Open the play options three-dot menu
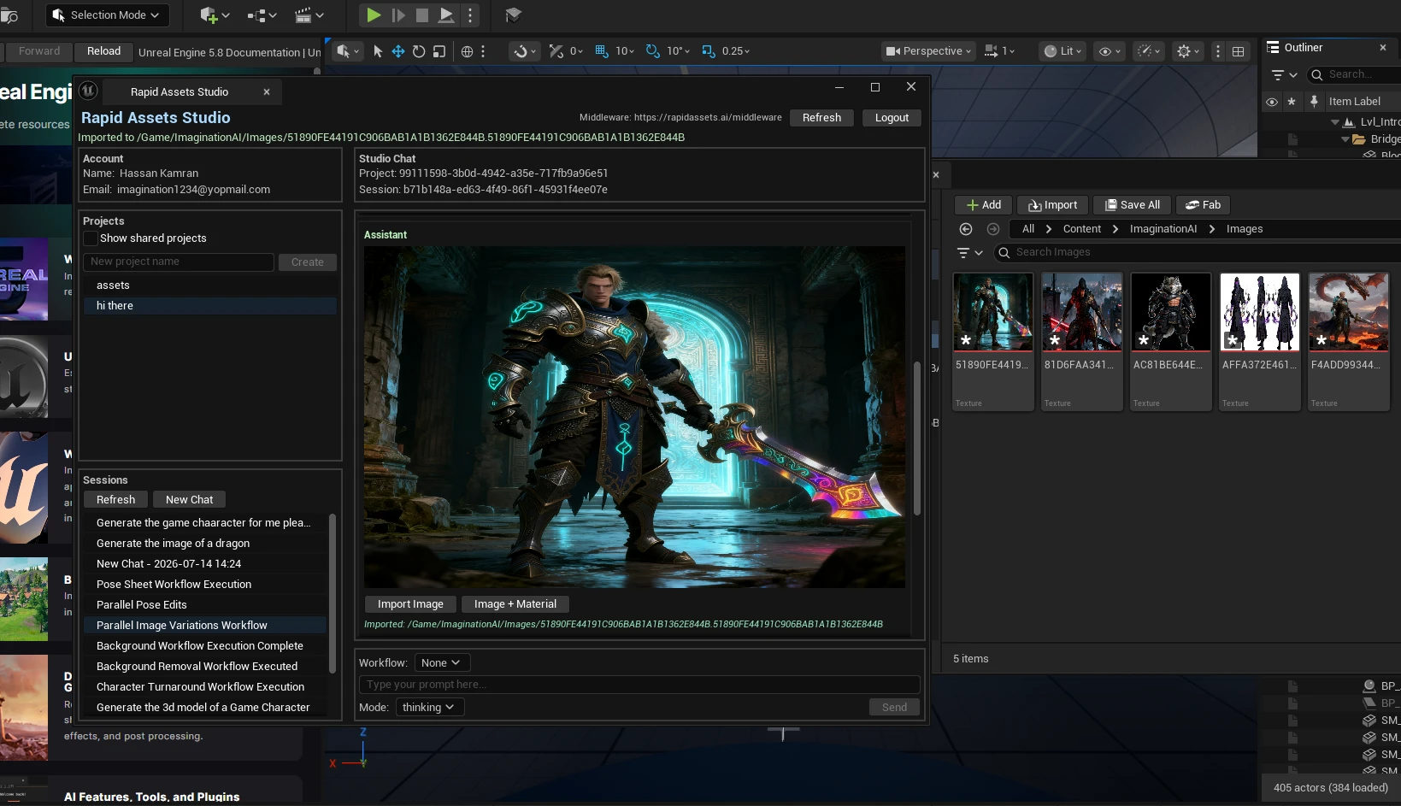This screenshot has height=806, width=1401. (x=470, y=15)
